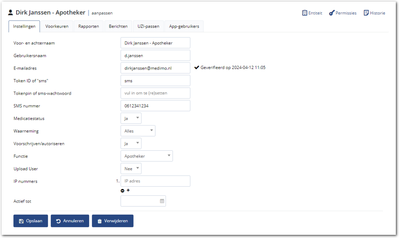Toggle the Upload User dropdown from Nee
This screenshot has width=399, height=238.
tap(131, 169)
